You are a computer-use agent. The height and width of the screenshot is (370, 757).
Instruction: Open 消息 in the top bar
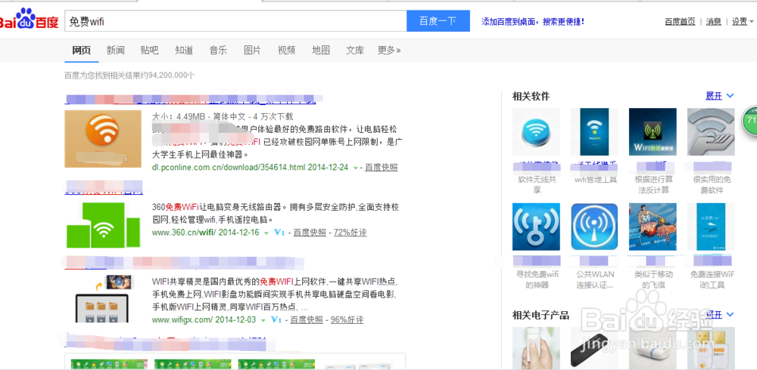click(x=714, y=22)
